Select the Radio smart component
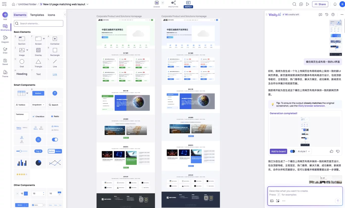345x208 pixels. [x=55, y=116]
